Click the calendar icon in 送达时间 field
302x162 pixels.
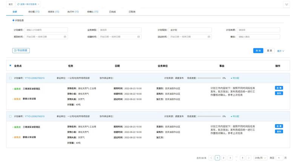tap(208, 37)
